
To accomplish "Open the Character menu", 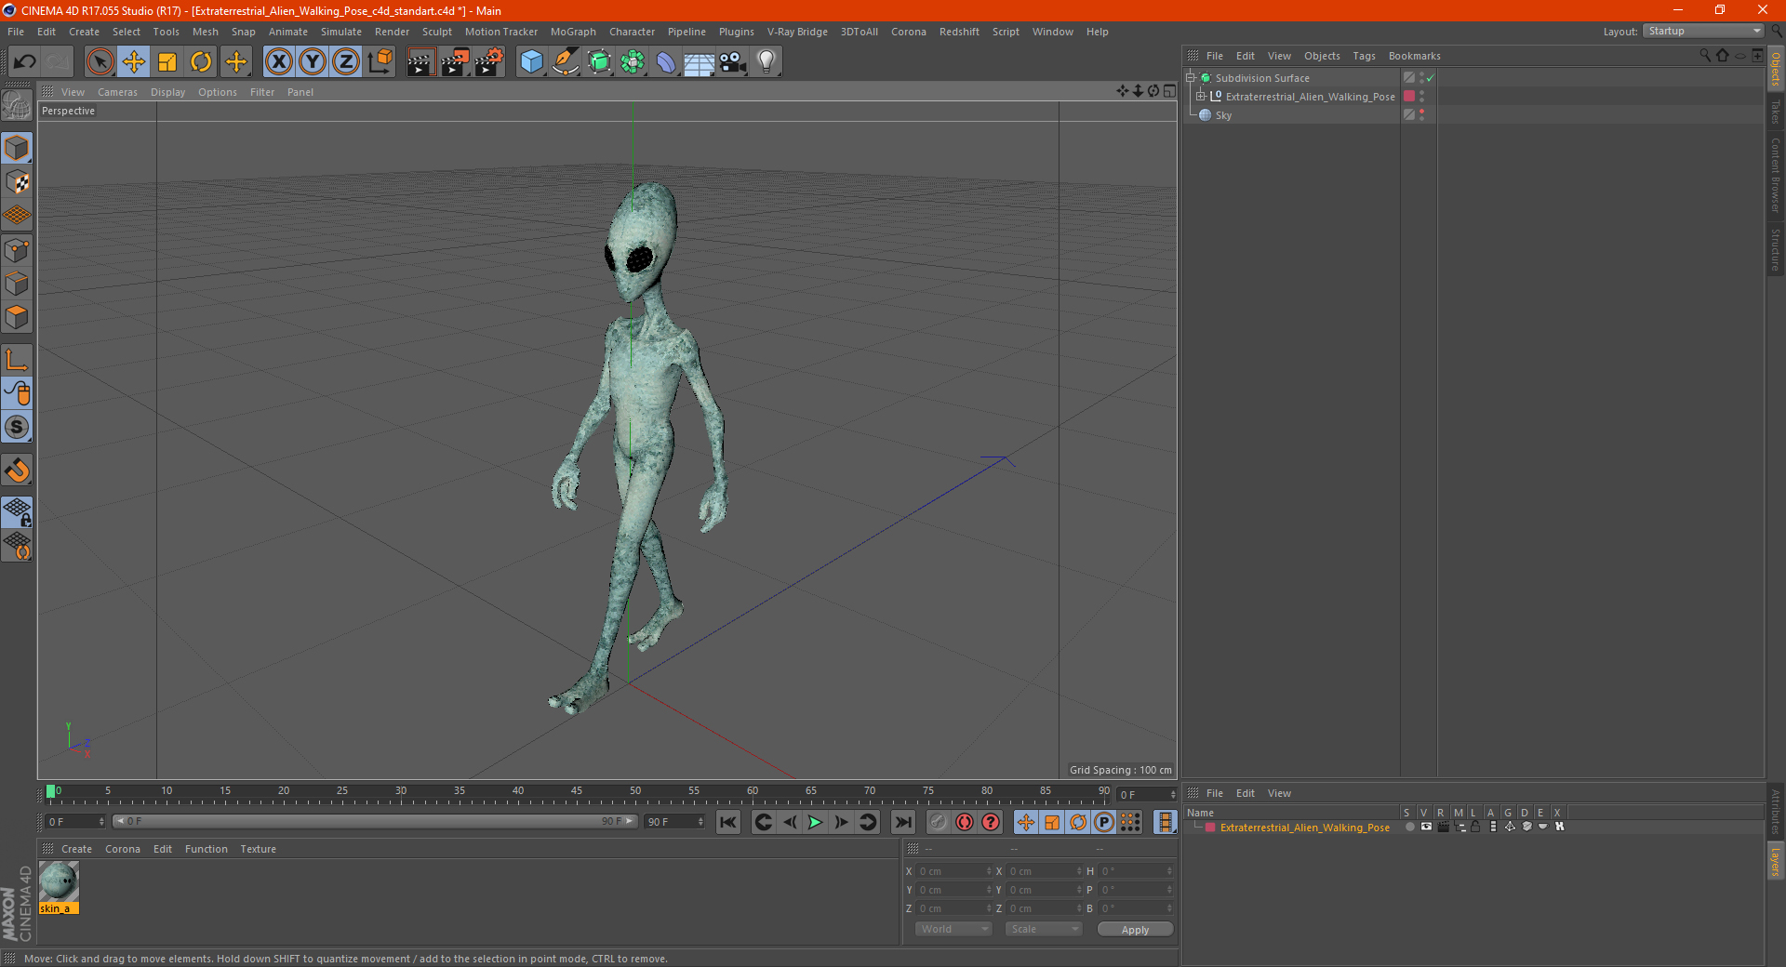I will point(632,32).
